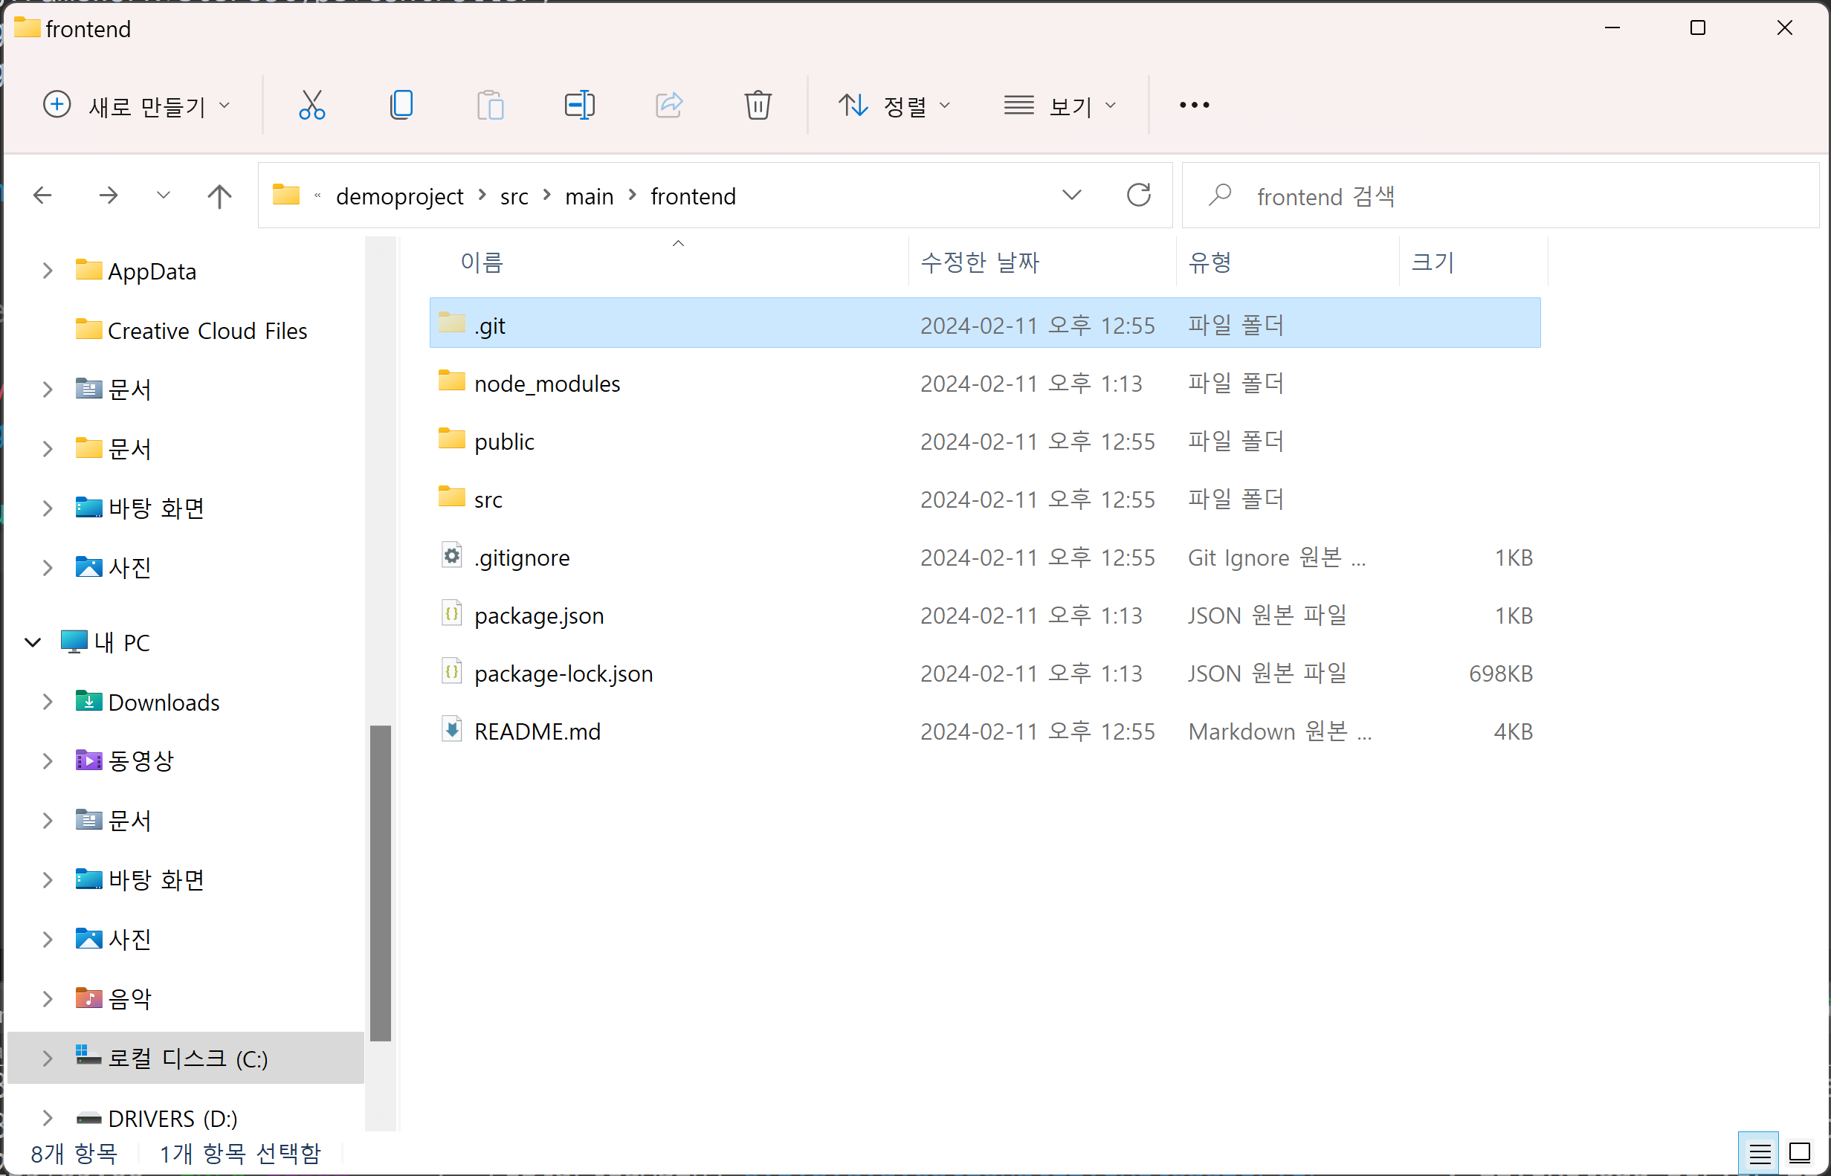Click the Copy icon in toolbar
1831x1176 pixels.
coord(401,105)
